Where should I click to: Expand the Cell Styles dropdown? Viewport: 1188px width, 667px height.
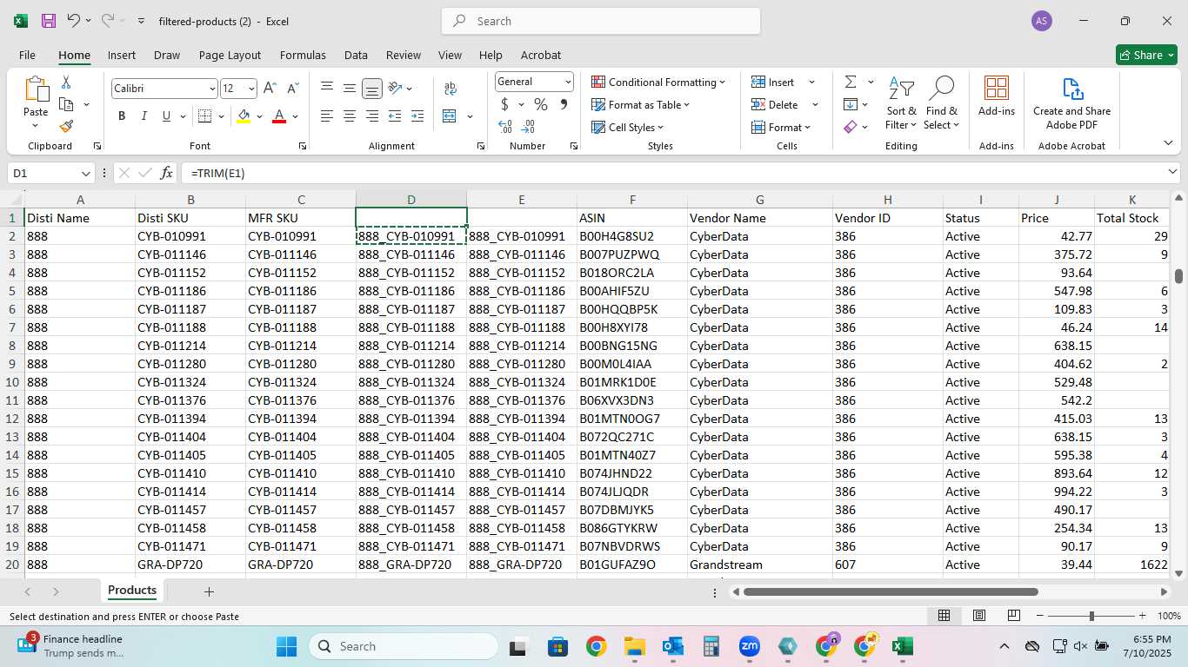[x=629, y=127]
